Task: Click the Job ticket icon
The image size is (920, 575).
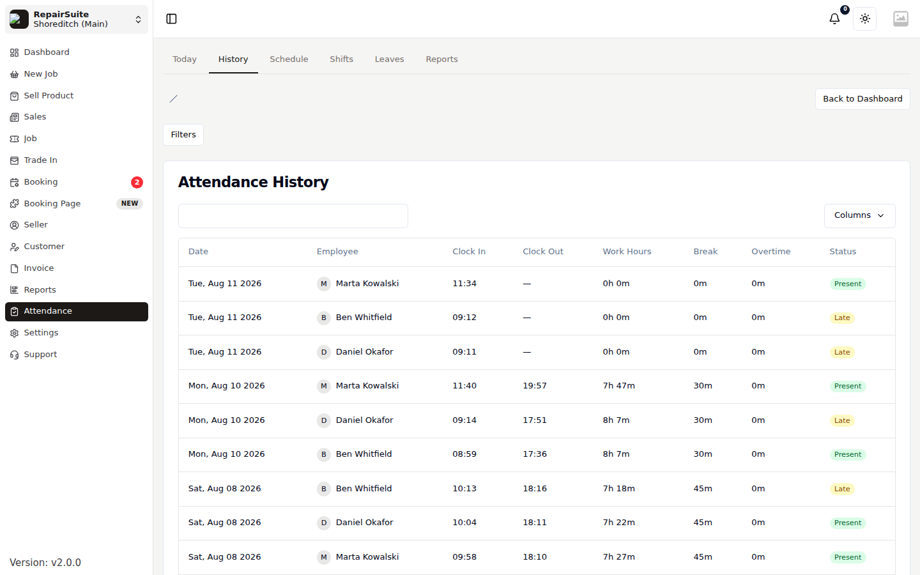Action: tap(14, 139)
